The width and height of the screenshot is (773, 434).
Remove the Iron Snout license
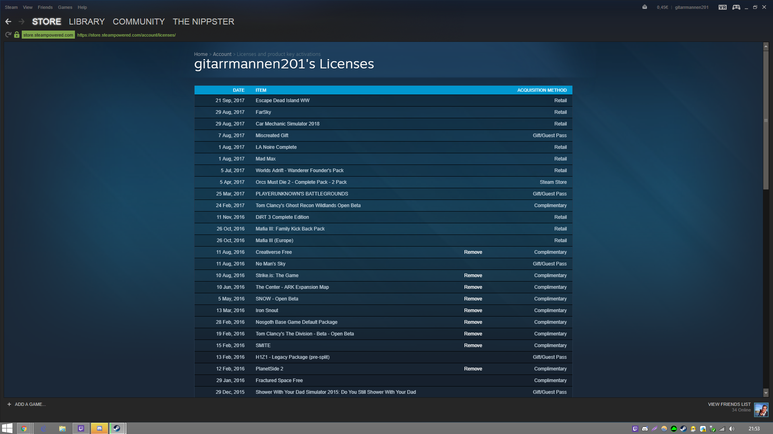coord(473,311)
